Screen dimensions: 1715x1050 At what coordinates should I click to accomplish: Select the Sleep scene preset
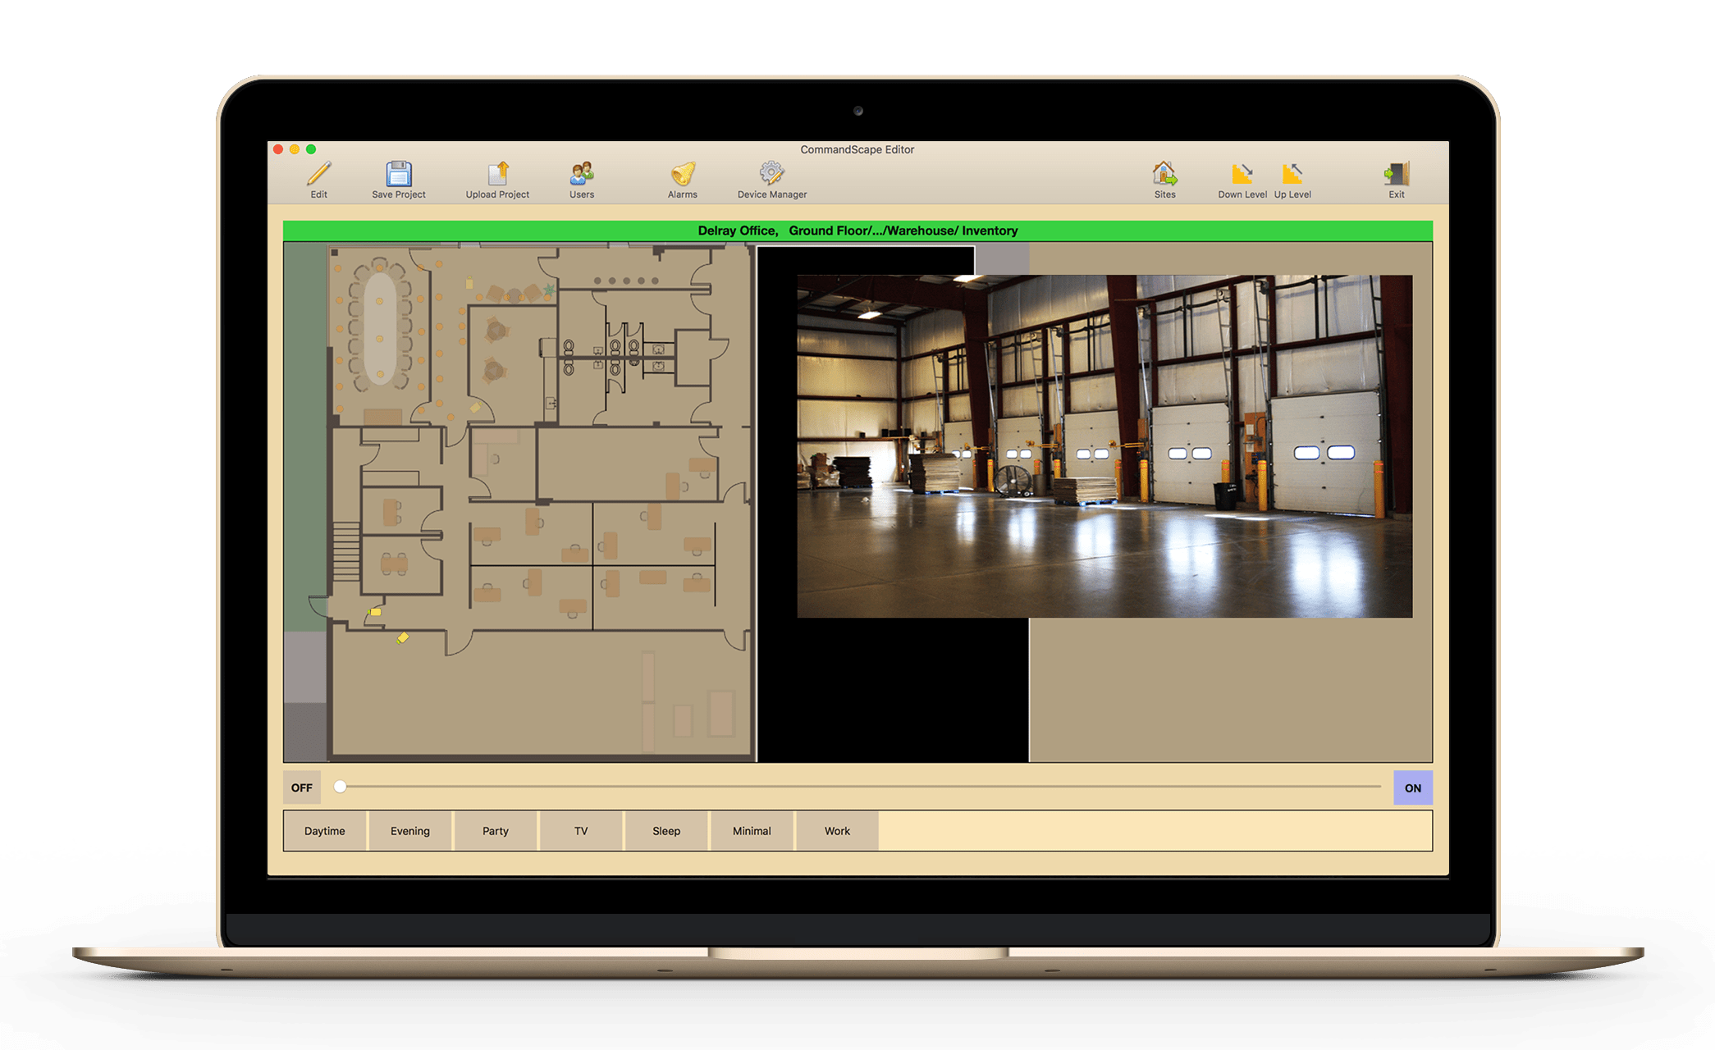click(666, 831)
